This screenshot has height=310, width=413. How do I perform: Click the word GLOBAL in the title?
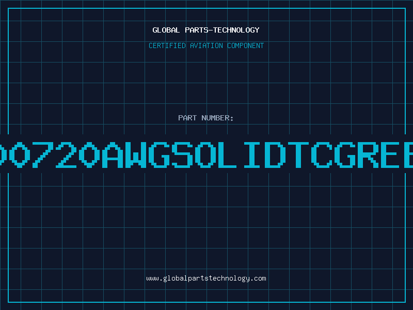point(166,30)
